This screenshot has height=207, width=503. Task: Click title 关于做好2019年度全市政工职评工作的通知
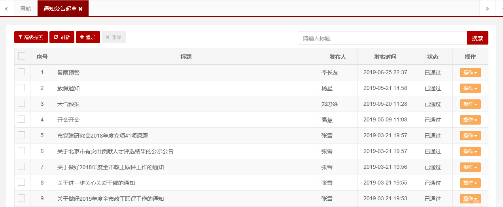coord(110,199)
